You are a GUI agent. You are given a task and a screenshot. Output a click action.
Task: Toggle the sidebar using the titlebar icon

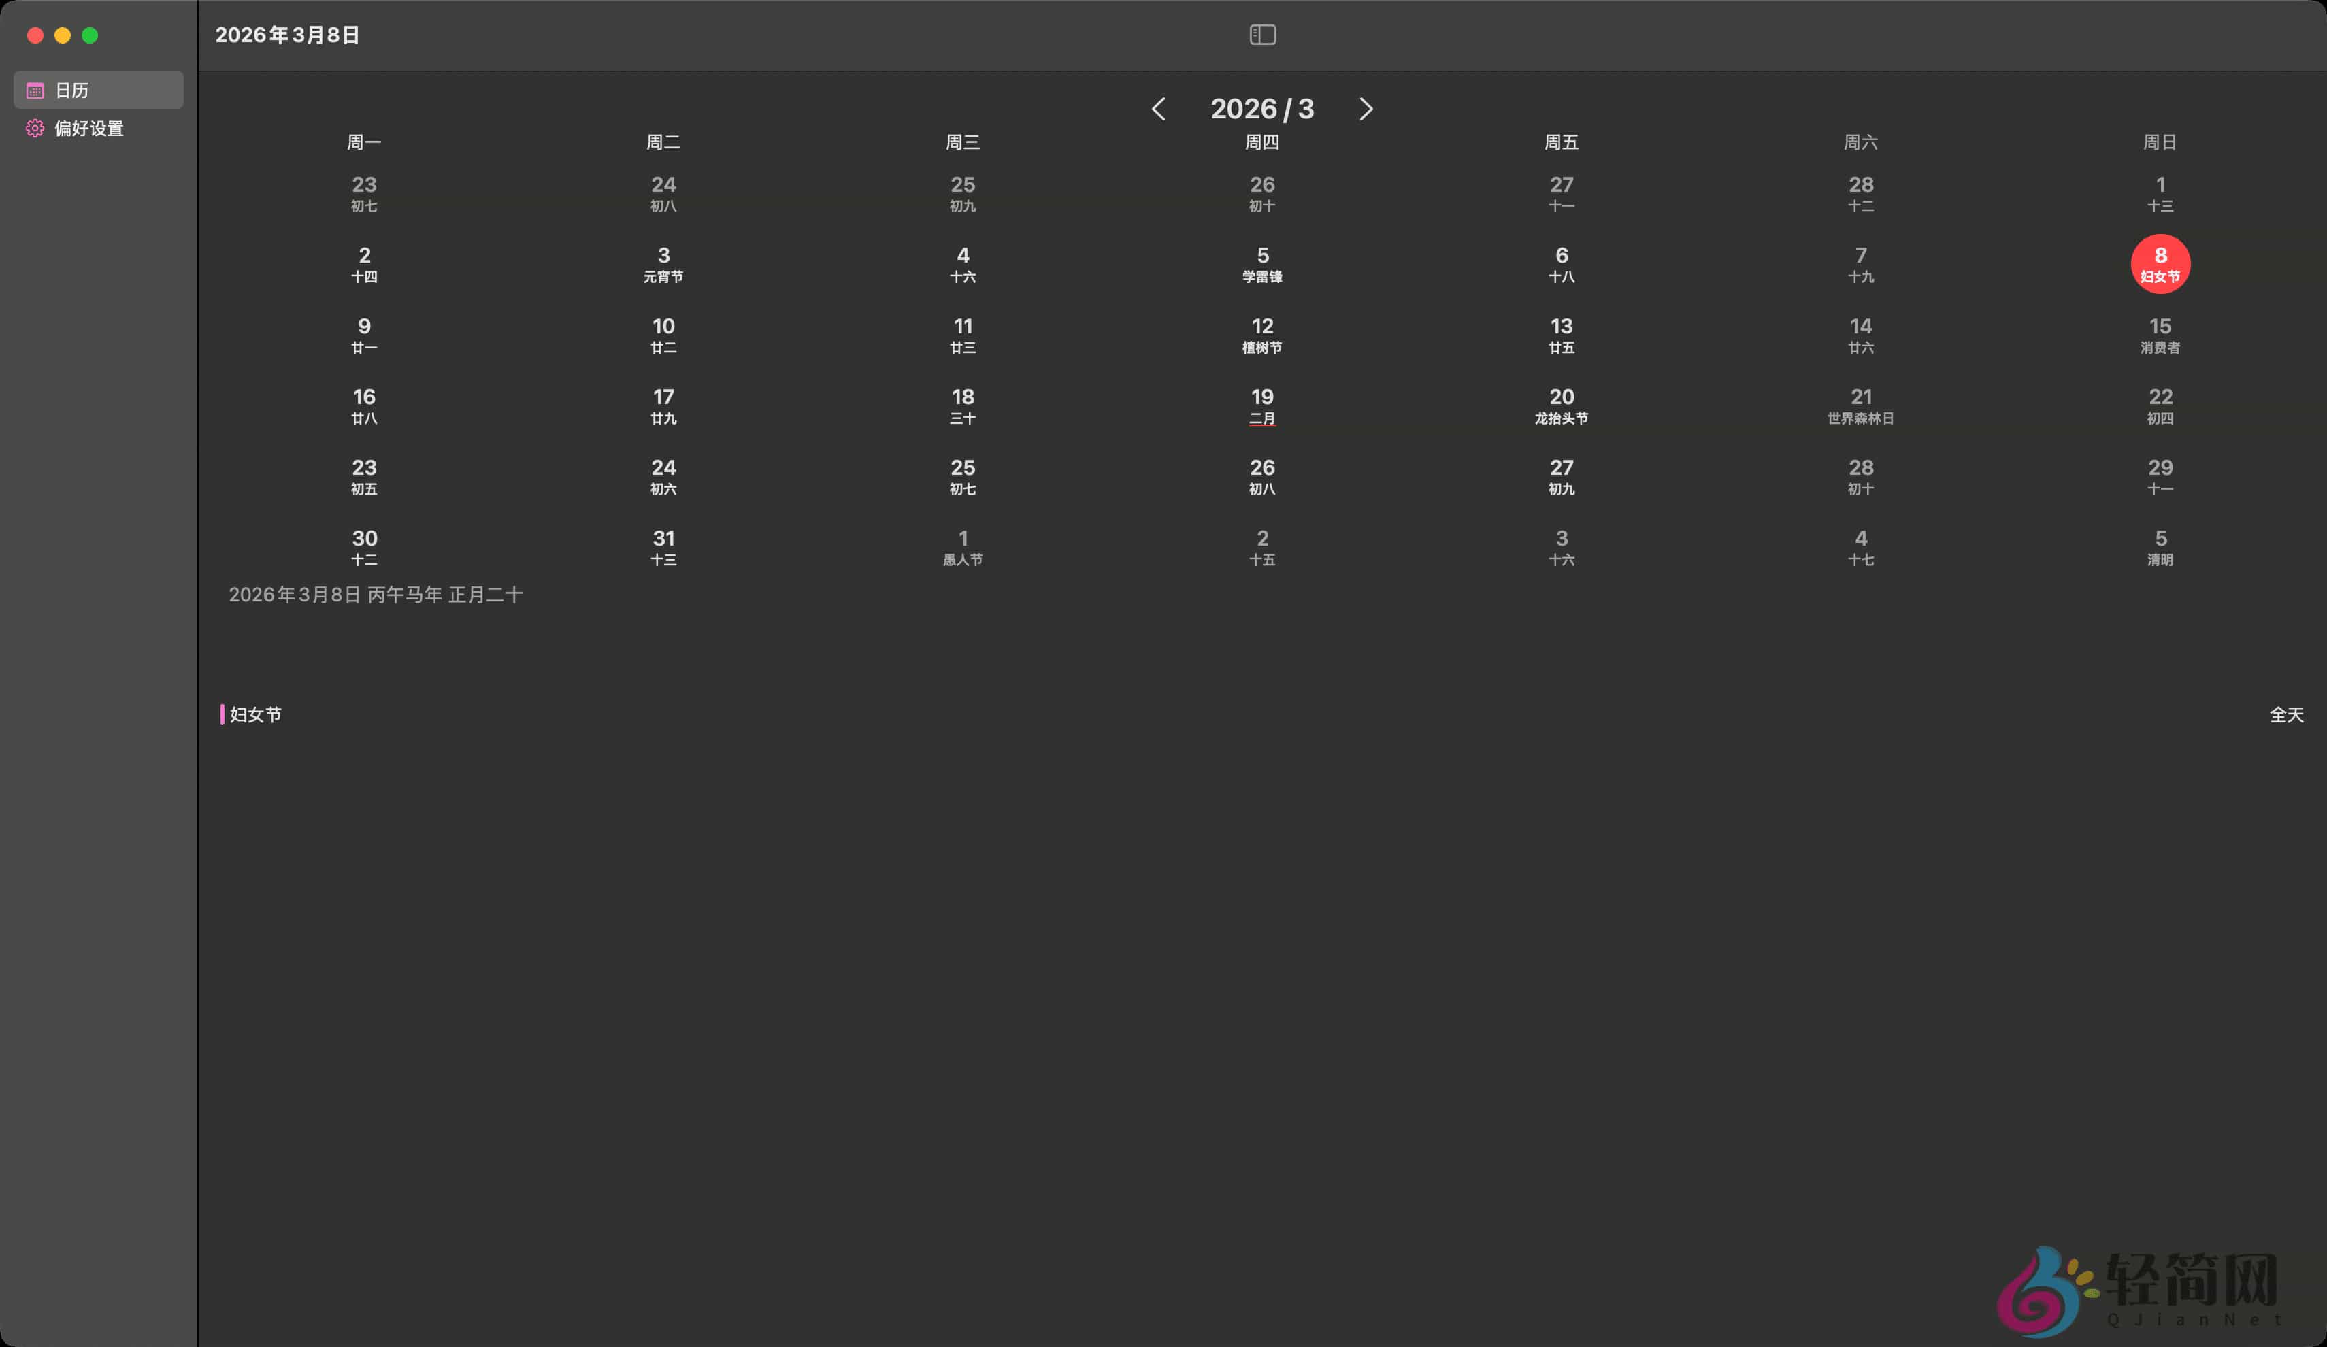1262,35
